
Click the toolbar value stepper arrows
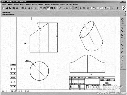point(117,8)
